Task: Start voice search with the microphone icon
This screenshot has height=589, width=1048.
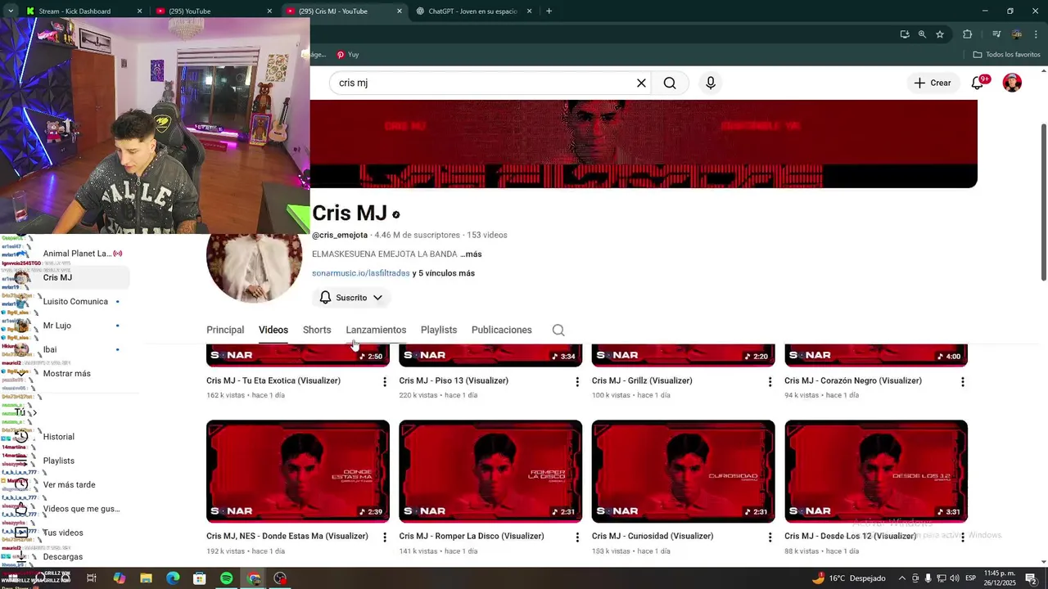Action: pos(711,83)
